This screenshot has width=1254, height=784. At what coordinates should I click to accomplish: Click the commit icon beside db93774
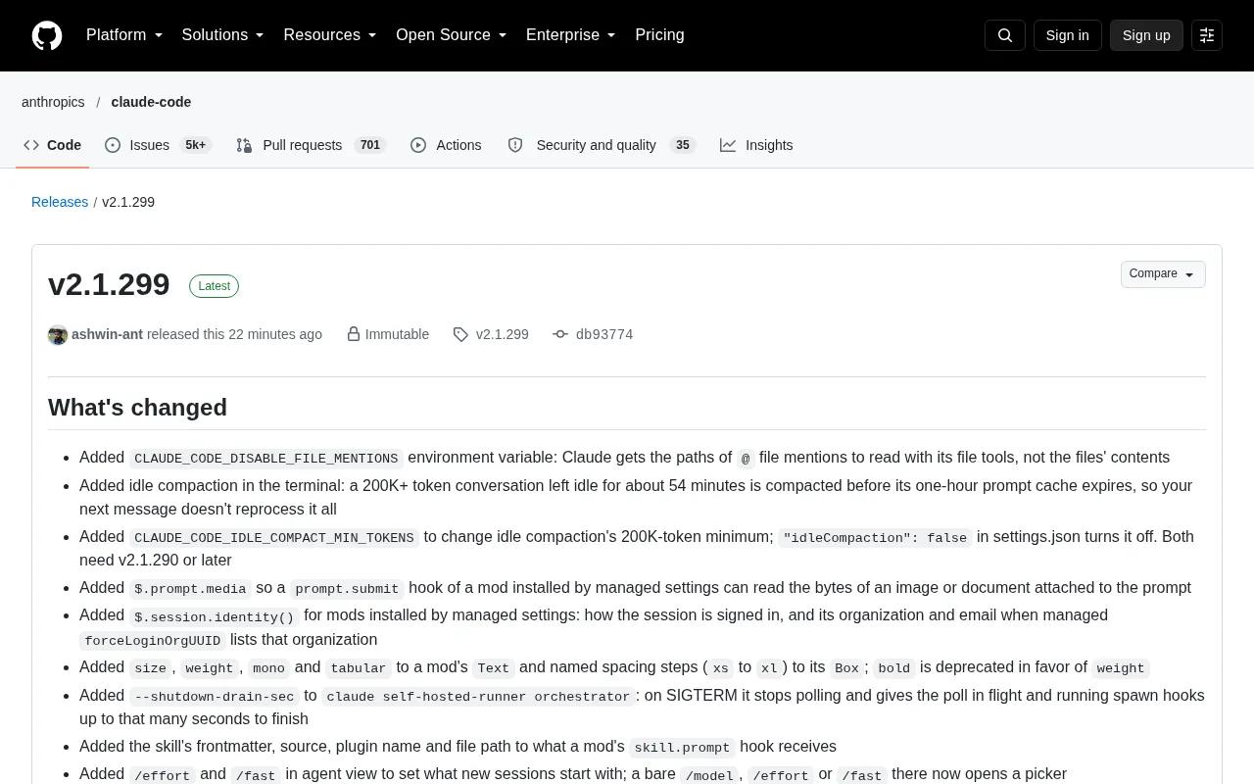click(560, 334)
